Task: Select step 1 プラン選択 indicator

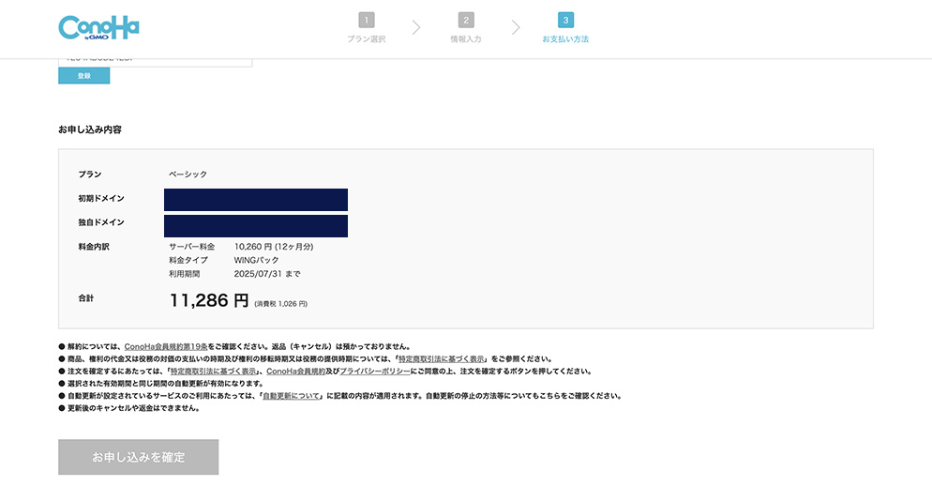Action: [x=366, y=28]
